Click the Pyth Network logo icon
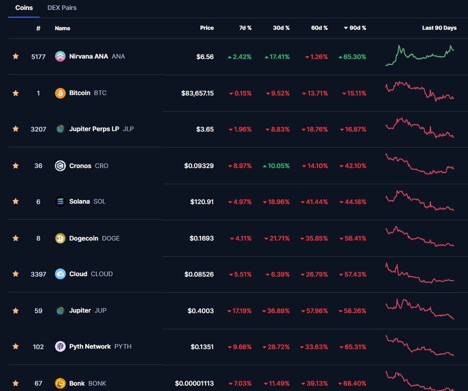Screen dimensions: 468x391 click(60, 347)
